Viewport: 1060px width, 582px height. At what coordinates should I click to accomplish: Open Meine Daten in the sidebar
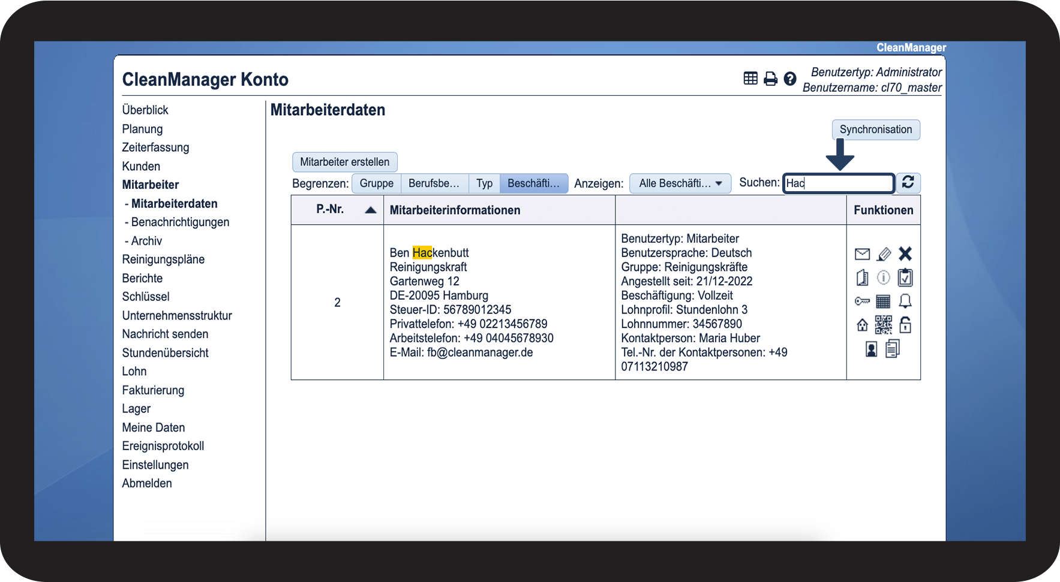click(154, 427)
